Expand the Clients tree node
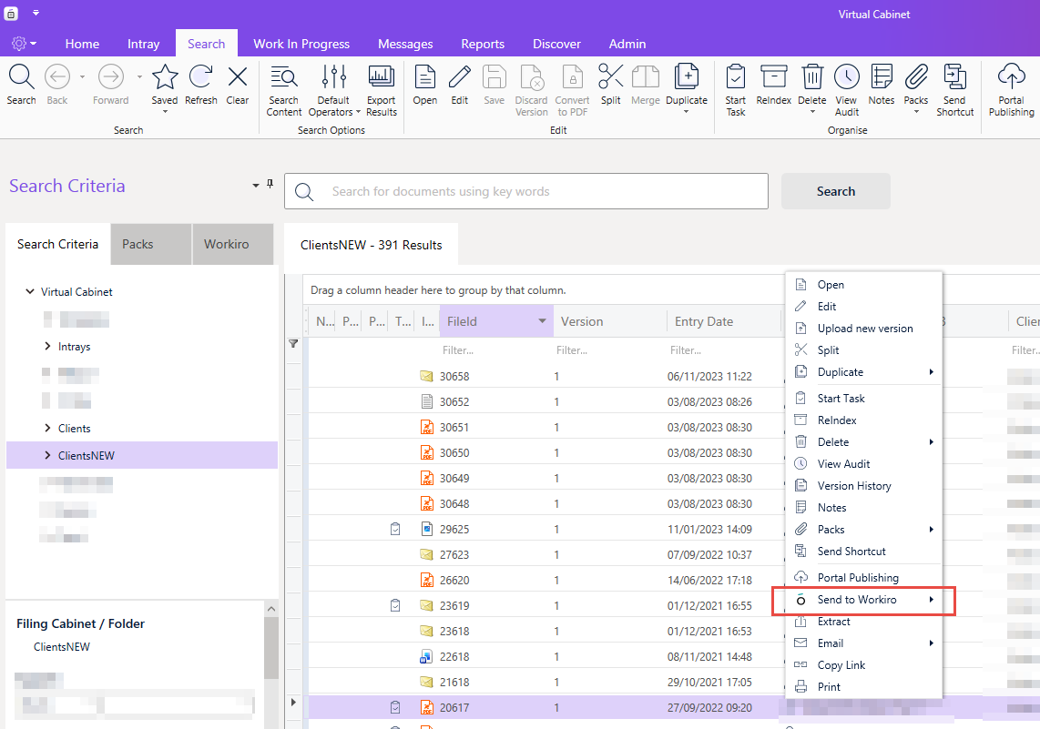 point(47,429)
